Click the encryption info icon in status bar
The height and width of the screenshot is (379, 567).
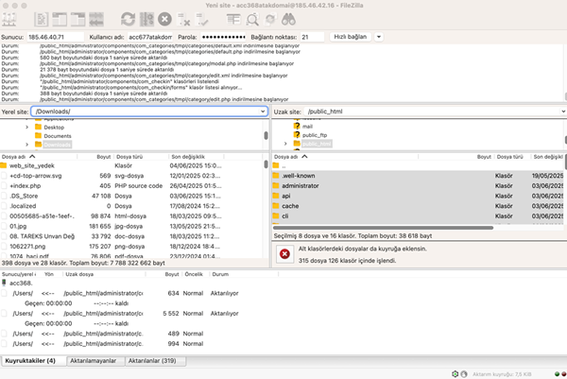[464, 374]
